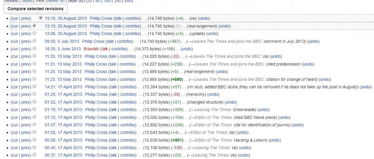This screenshot has width=374, height=159.
Task: Click cur for the 11:33, 13 May 2013 revision
Action: pos(15,57)
